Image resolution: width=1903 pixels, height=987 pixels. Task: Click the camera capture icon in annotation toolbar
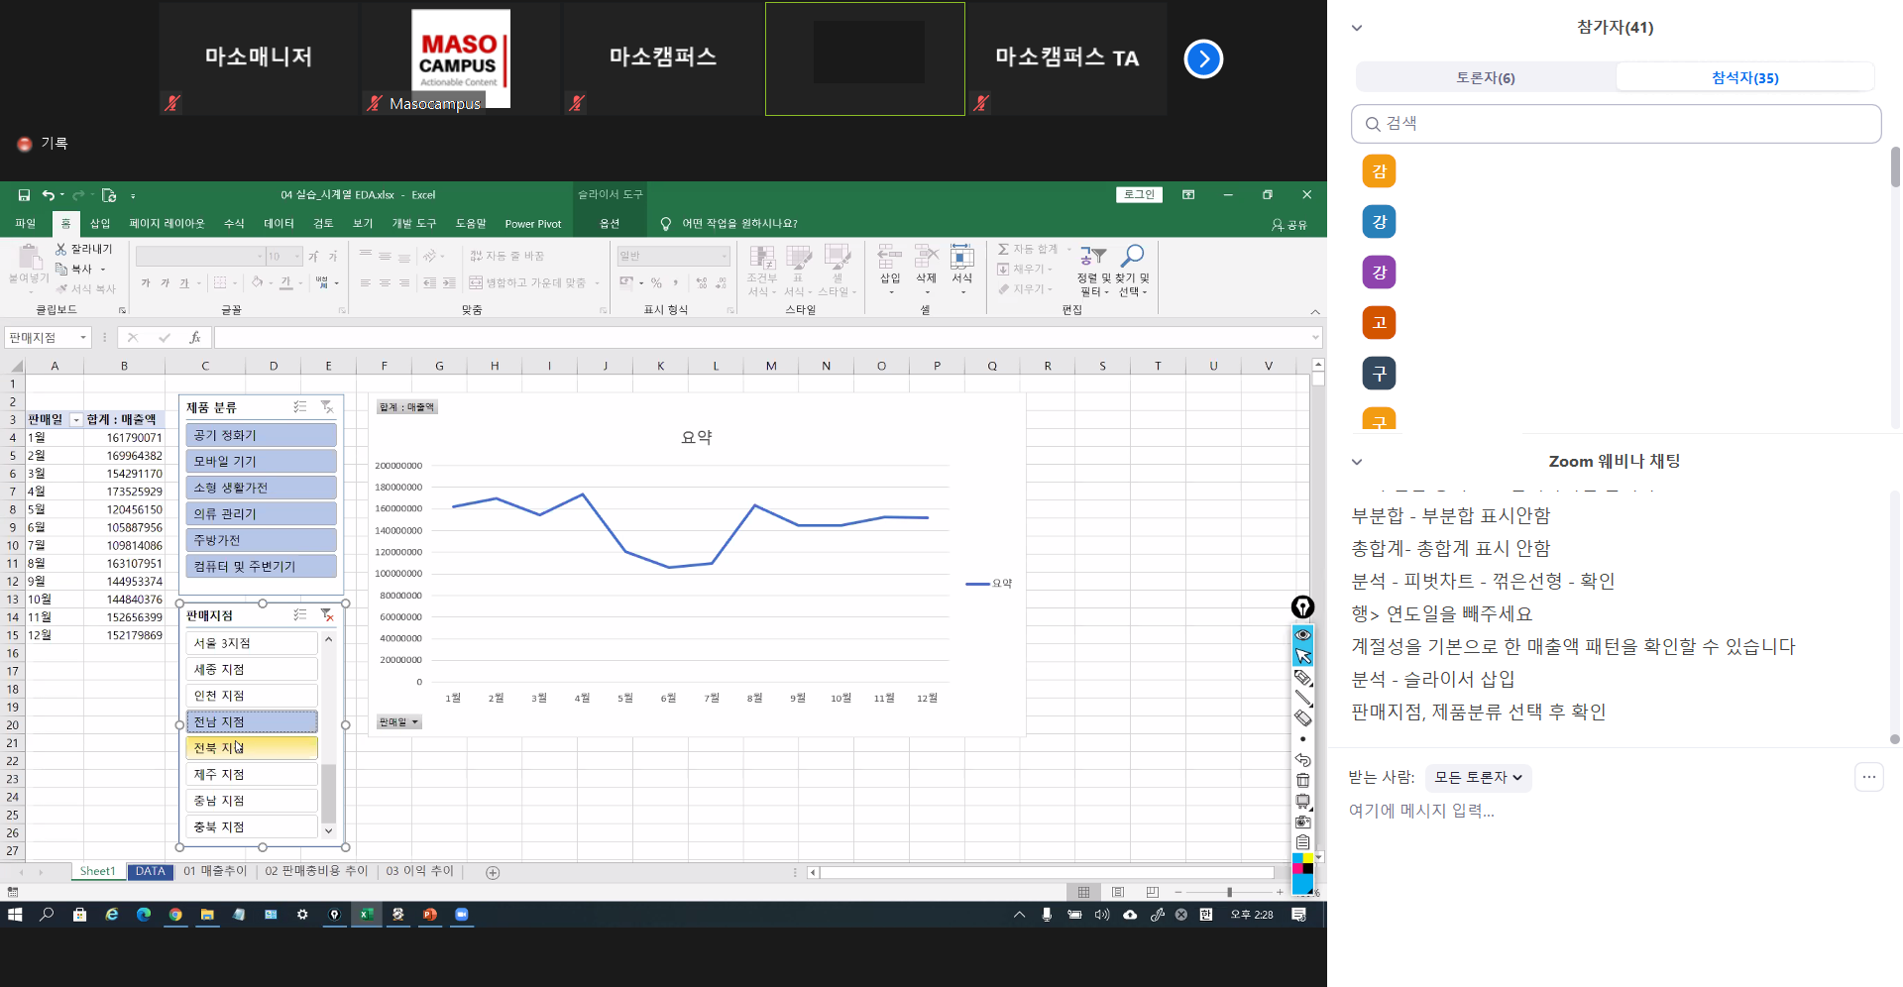(1303, 822)
